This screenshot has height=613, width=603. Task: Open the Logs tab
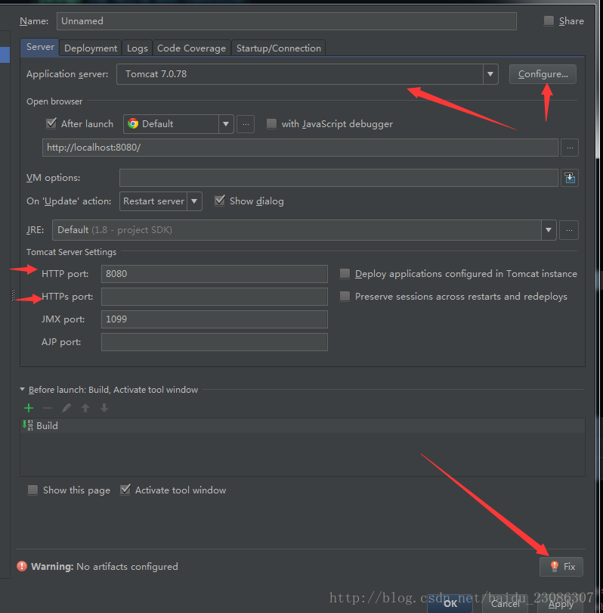[x=137, y=48]
